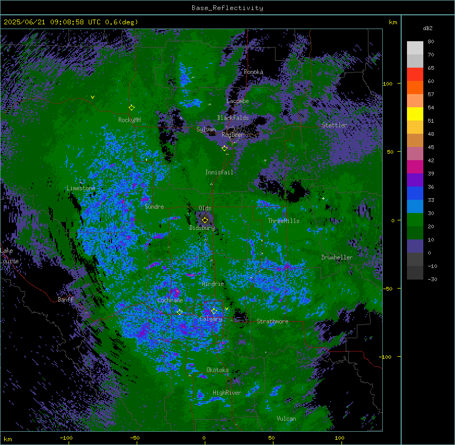Click the Limestone label on the map
The height and width of the screenshot is (445, 455).
pos(81,188)
